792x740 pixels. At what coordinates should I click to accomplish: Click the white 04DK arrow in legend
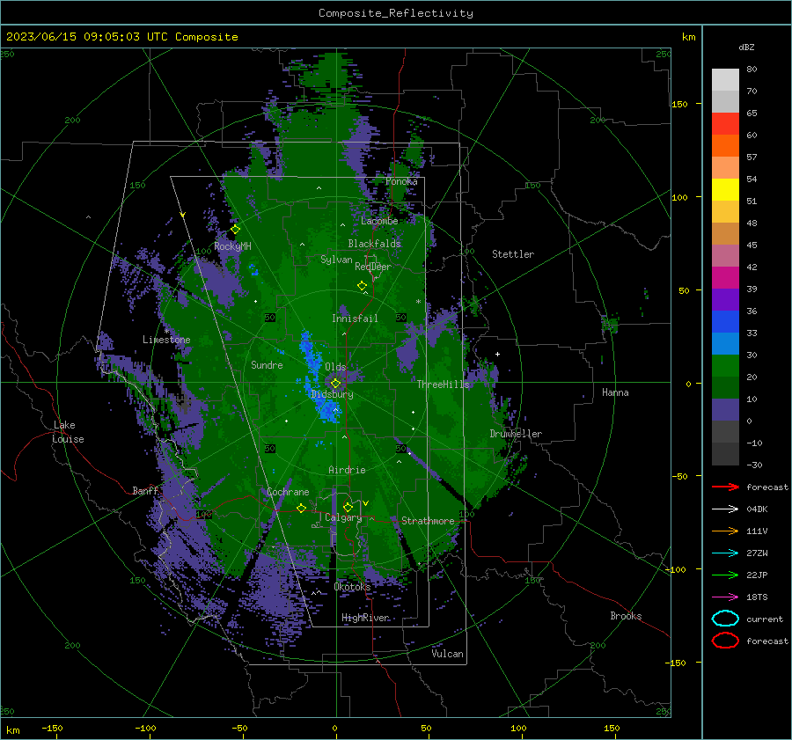725,509
